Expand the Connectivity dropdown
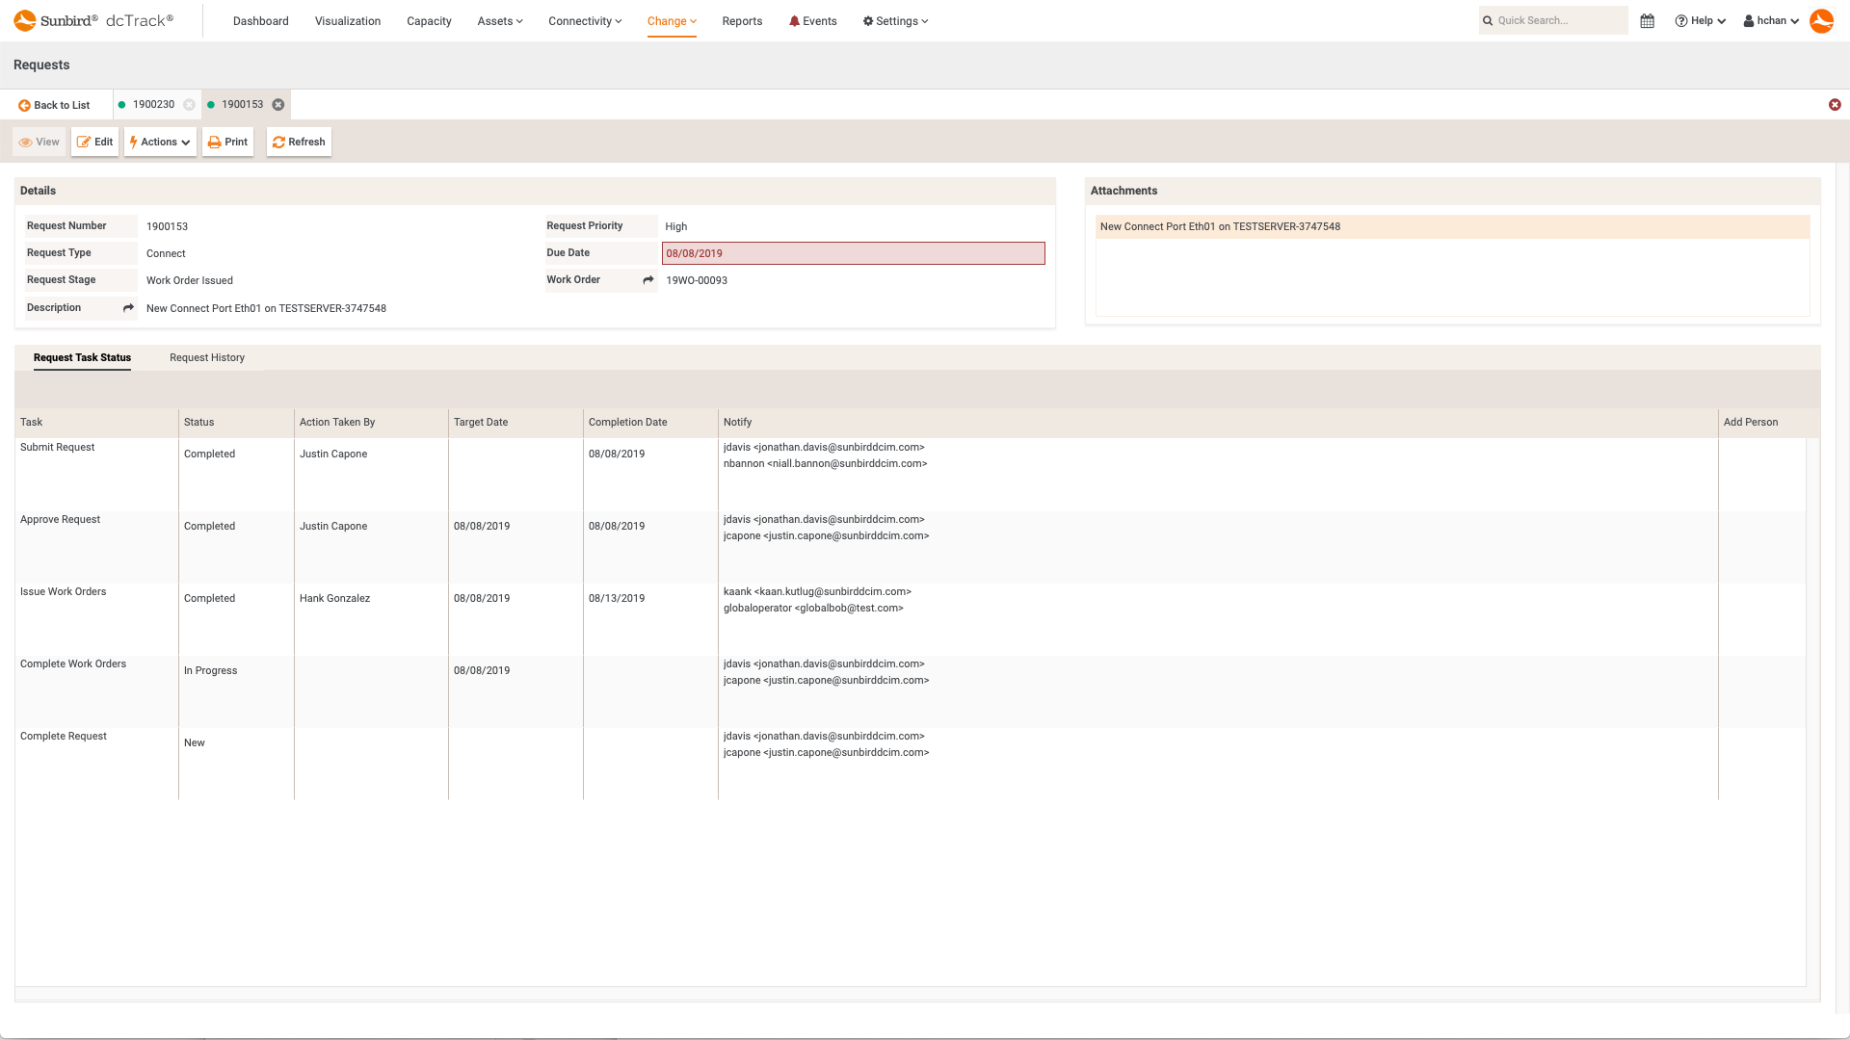Screen dimensions: 1850x1040 584,20
